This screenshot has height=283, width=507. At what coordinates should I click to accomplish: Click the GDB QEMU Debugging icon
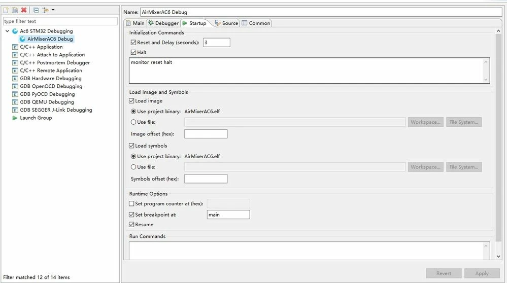[15, 102]
